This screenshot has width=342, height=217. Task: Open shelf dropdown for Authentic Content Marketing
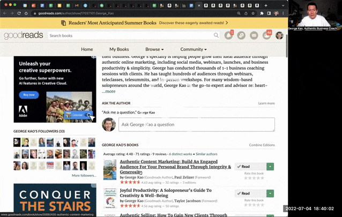coord(270,167)
